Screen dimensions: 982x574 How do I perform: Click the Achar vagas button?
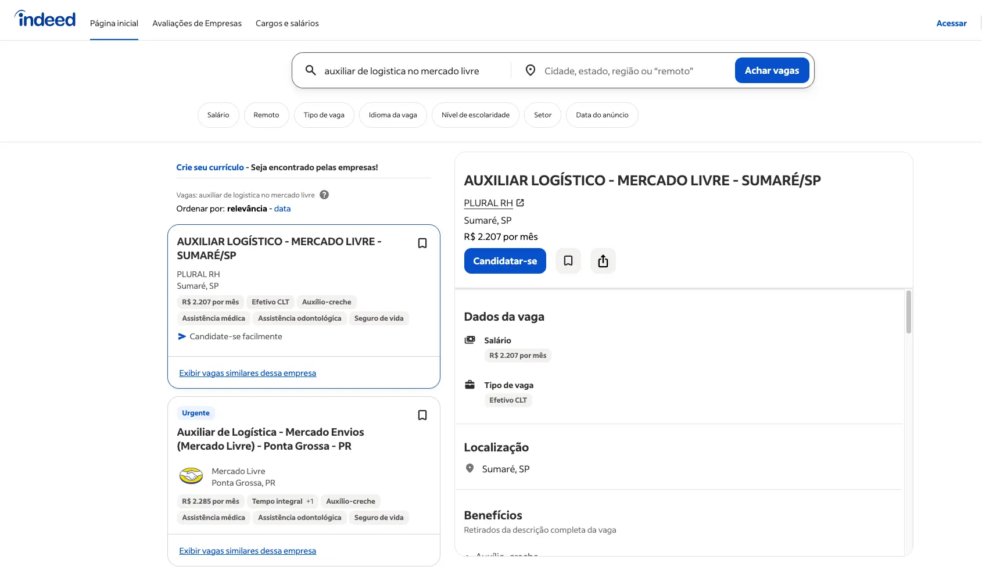click(771, 70)
